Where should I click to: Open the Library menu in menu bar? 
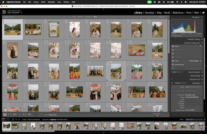pyautogui.click(x=36, y=2)
